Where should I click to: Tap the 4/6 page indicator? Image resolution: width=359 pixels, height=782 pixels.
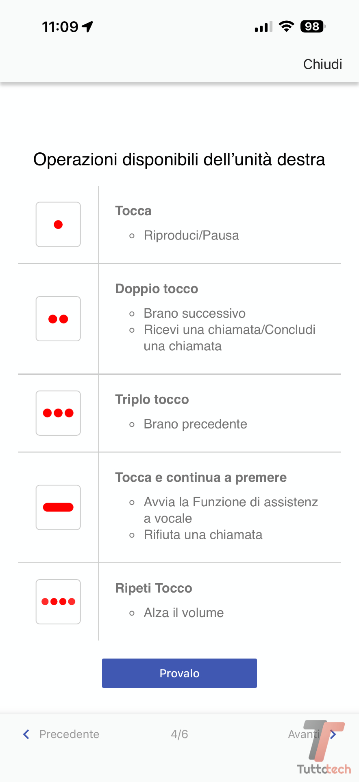[x=179, y=734]
